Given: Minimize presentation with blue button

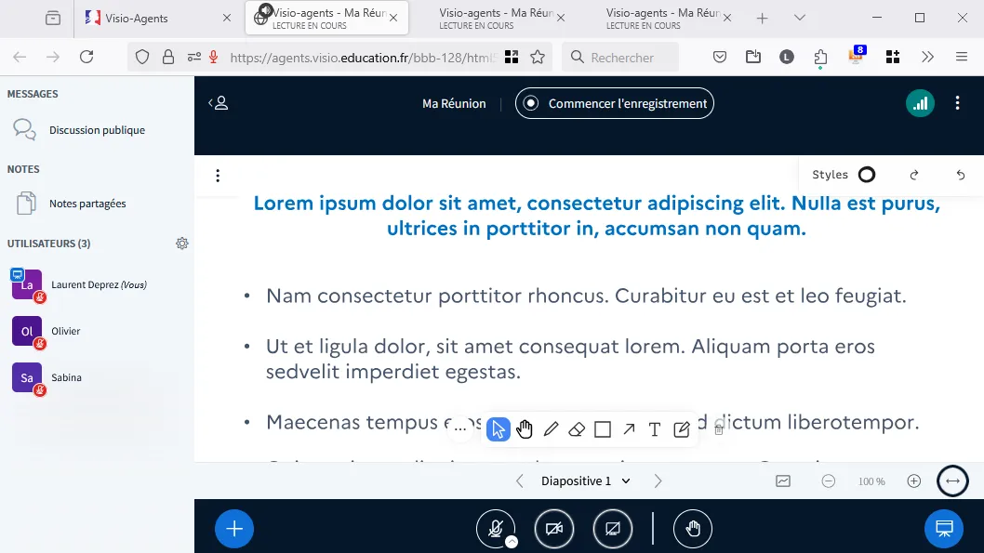Looking at the screenshot, I should (x=944, y=529).
